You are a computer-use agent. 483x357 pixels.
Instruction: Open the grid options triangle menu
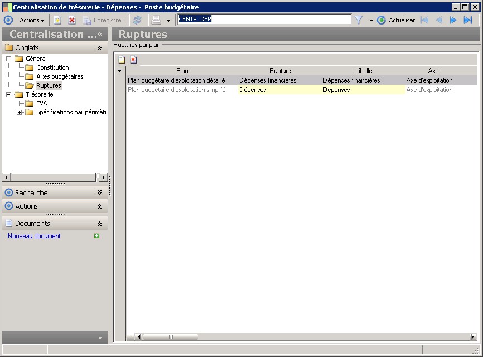tap(120, 71)
